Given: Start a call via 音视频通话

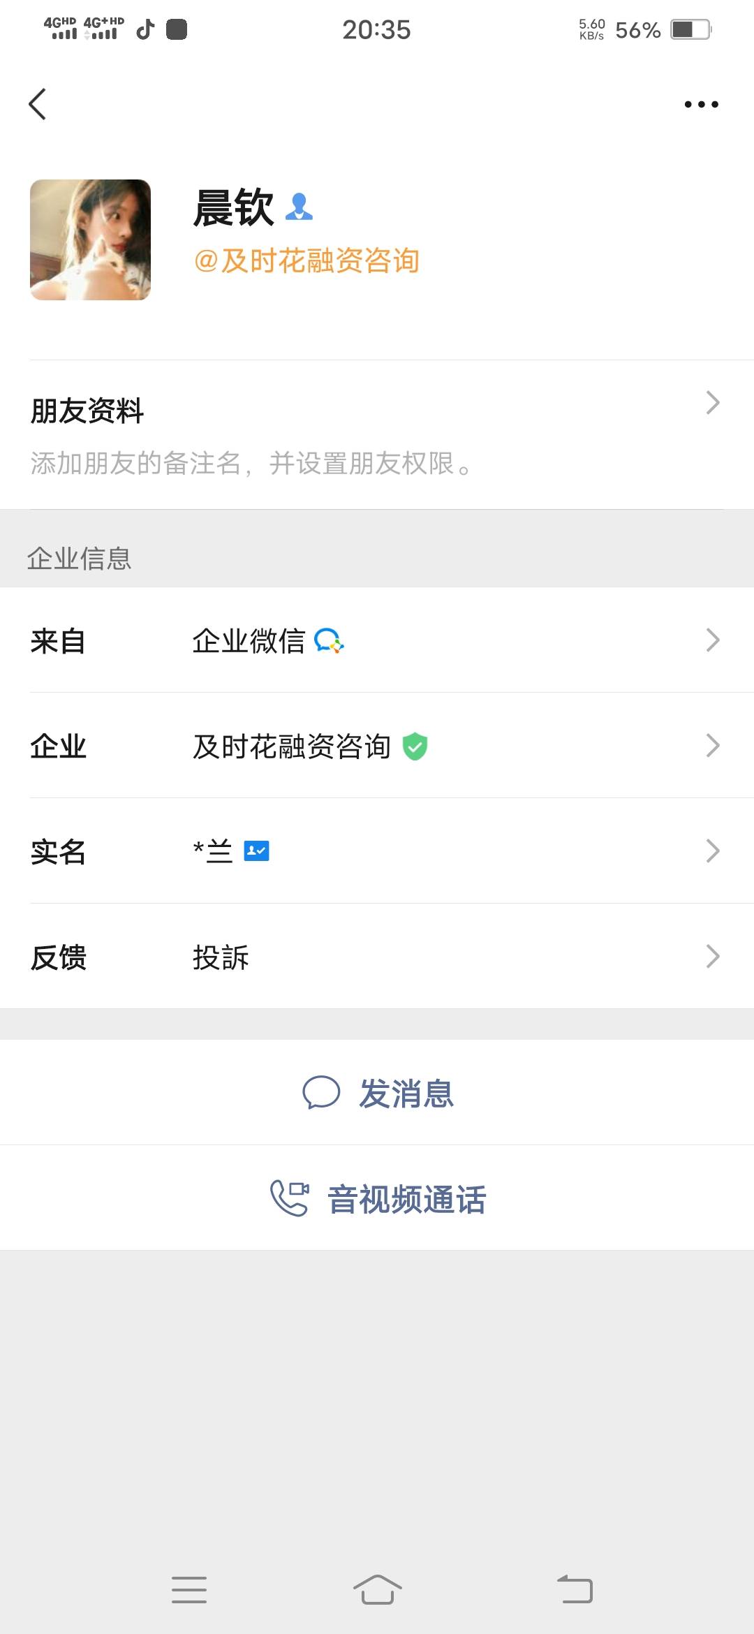Looking at the screenshot, I should pyautogui.click(x=406, y=1200).
